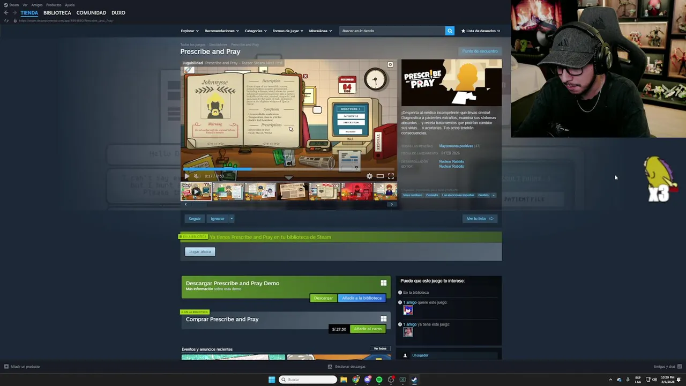This screenshot has width=686, height=386.
Task: Open the Ver menu
Action: [x=25, y=5]
